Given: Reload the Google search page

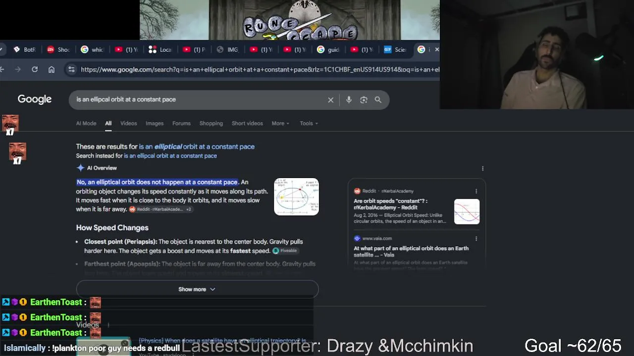Looking at the screenshot, I should click(x=35, y=70).
